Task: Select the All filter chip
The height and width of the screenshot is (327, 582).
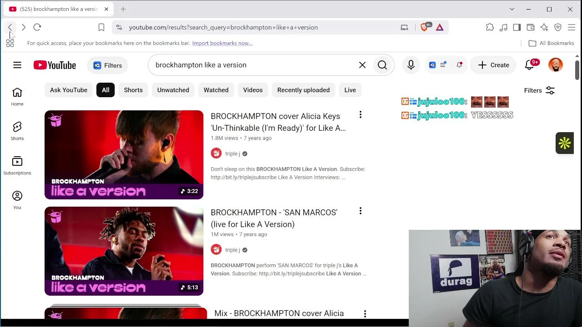Action: coord(105,90)
